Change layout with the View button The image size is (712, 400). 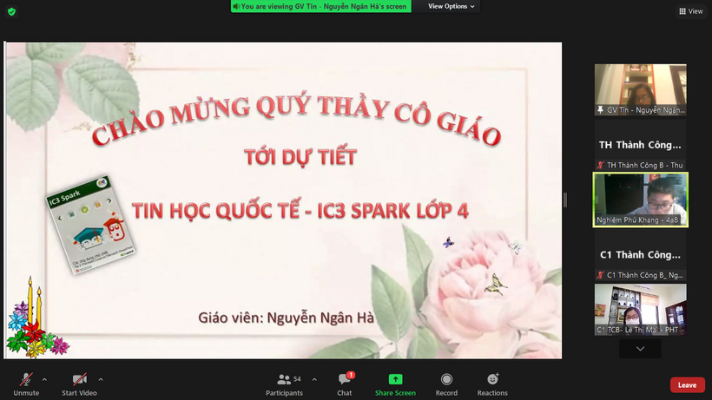[x=690, y=11]
